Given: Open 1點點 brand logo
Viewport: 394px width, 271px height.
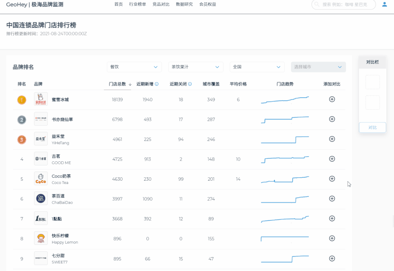Looking at the screenshot, I should click(x=41, y=218).
